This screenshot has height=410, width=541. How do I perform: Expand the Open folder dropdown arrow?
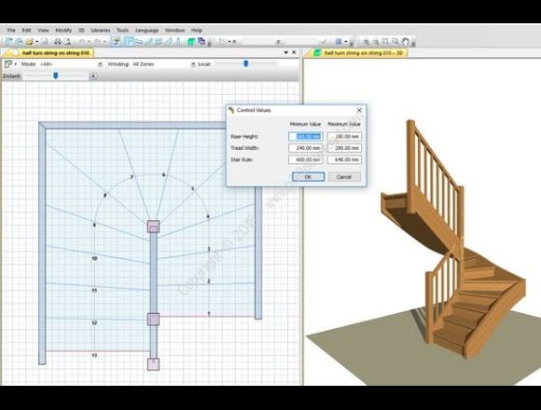36,42
